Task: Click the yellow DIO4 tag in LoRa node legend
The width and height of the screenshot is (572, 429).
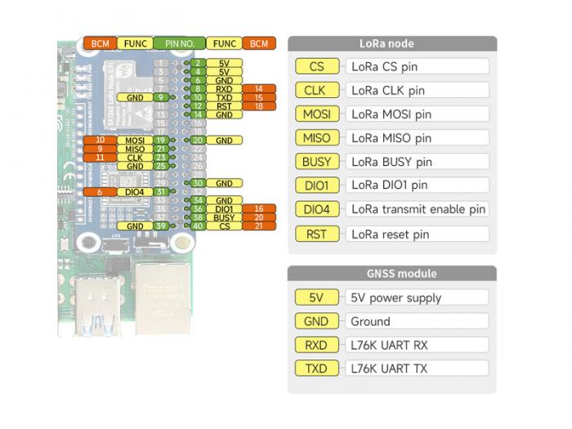Action: (x=317, y=209)
